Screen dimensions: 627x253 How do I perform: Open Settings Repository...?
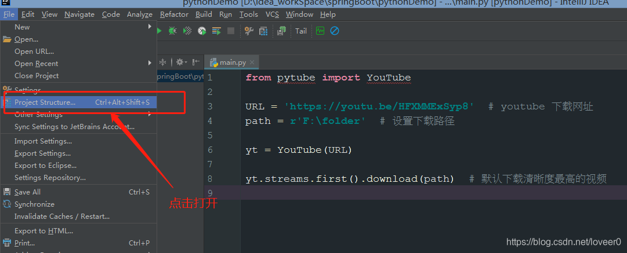[x=78, y=178]
